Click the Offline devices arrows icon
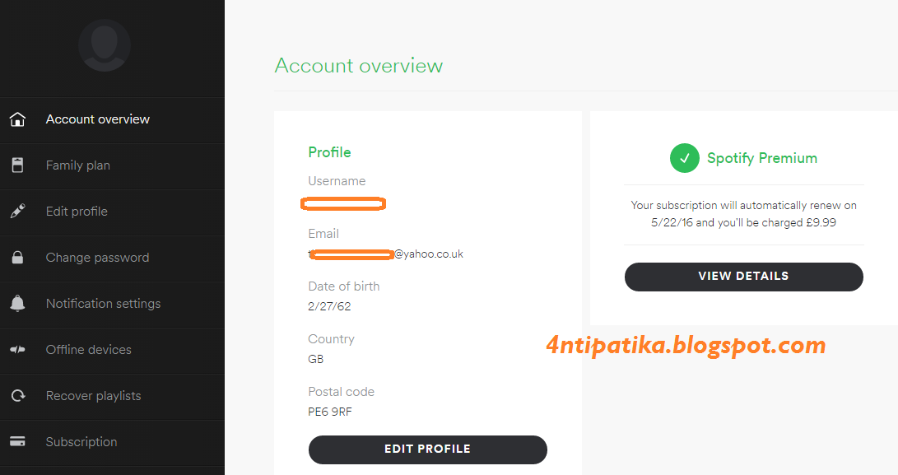 point(17,350)
